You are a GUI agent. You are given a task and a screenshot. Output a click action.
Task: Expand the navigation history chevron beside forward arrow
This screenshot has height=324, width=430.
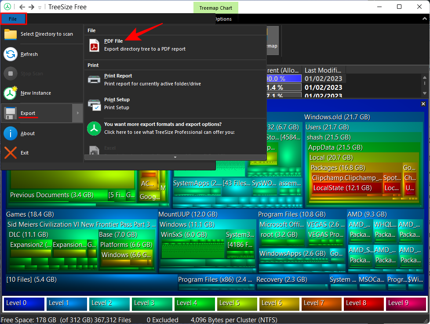point(40,7)
